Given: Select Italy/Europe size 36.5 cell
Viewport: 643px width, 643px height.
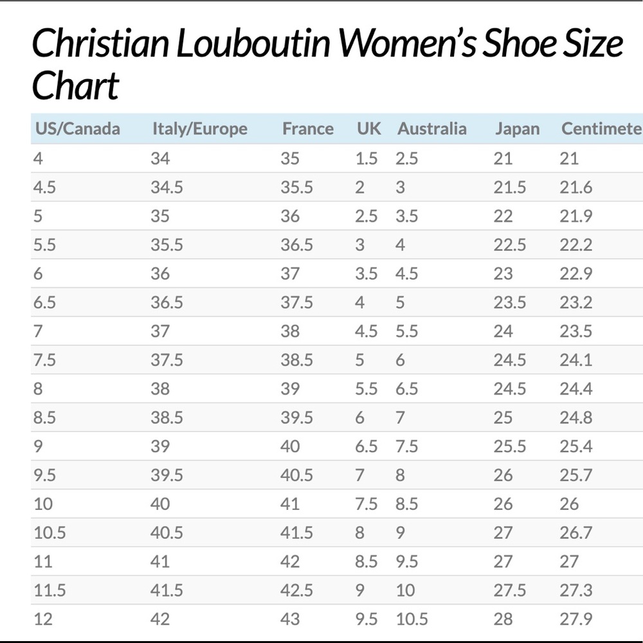Looking at the screenshot, I should click(x=167, y=303).
